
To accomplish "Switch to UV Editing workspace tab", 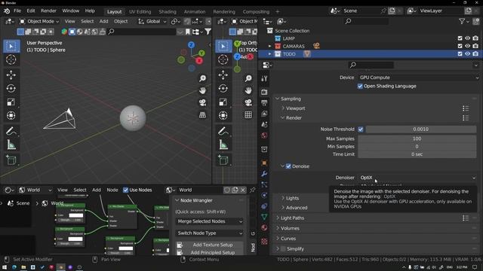I will tap(140, 12).
